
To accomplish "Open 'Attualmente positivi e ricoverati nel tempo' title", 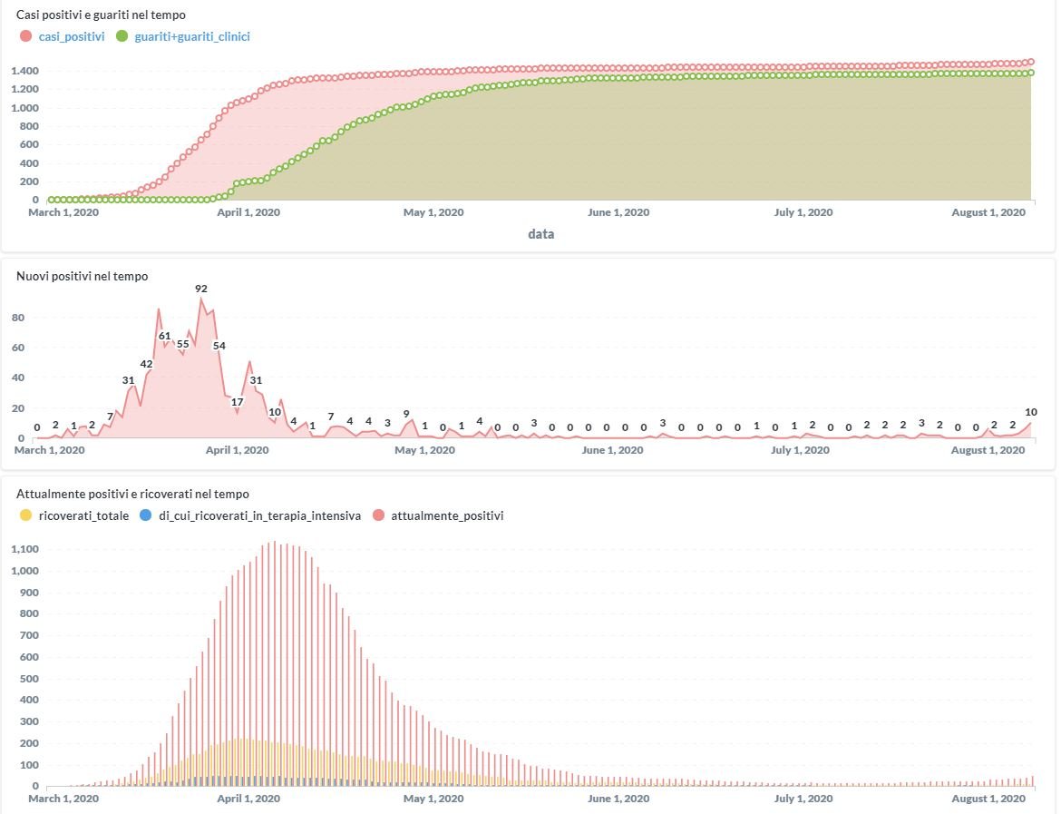I will tap(132, 494).
